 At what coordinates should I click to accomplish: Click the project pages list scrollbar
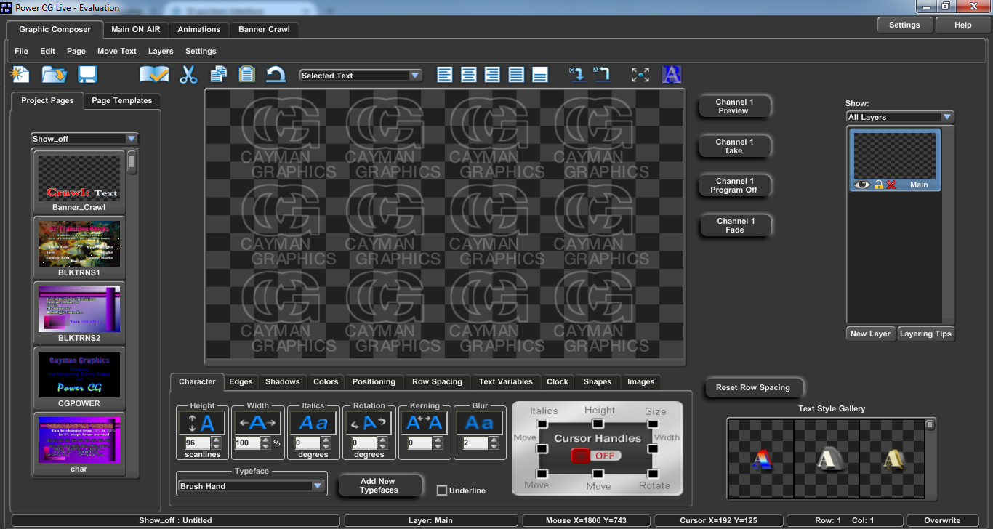[132, 162]
